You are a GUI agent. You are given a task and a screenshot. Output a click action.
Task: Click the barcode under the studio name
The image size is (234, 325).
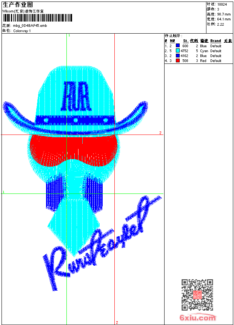[37, 18]
